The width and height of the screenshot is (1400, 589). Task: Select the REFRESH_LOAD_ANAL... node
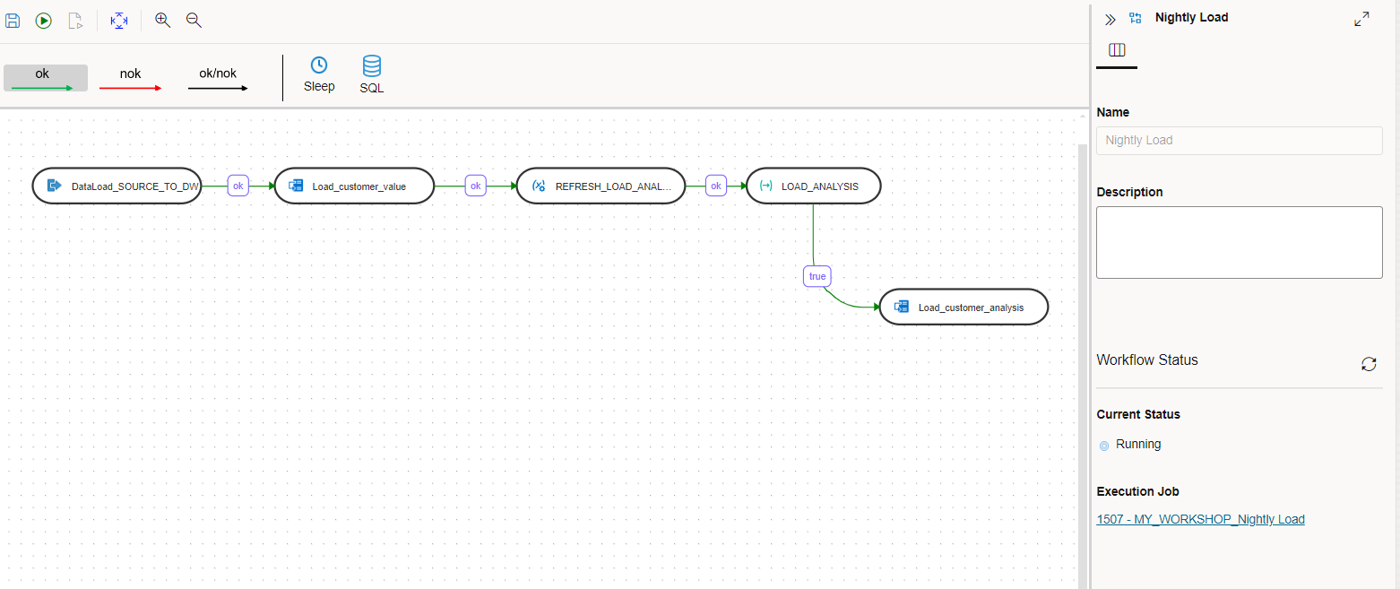601,186
